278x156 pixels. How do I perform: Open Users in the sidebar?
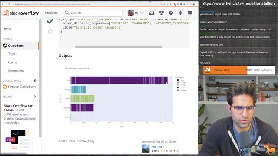(12, 62)
